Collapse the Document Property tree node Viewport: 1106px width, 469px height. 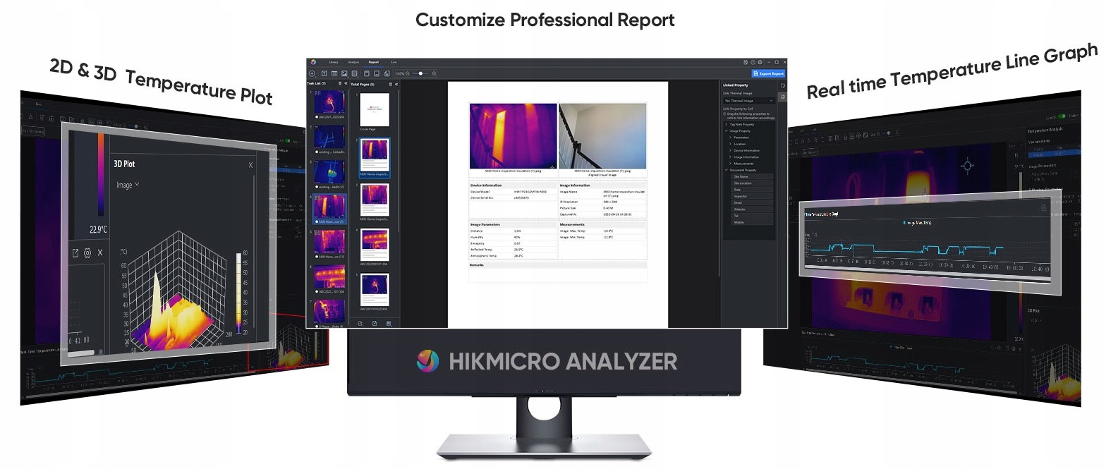click(x=726, y=170)
